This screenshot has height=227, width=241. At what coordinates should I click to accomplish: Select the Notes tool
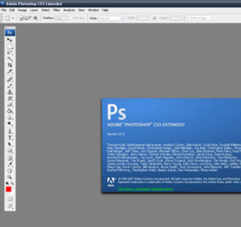click(x=10, y=158)
